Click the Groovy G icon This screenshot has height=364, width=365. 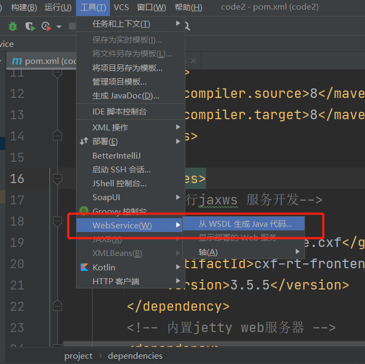(84, 211)
